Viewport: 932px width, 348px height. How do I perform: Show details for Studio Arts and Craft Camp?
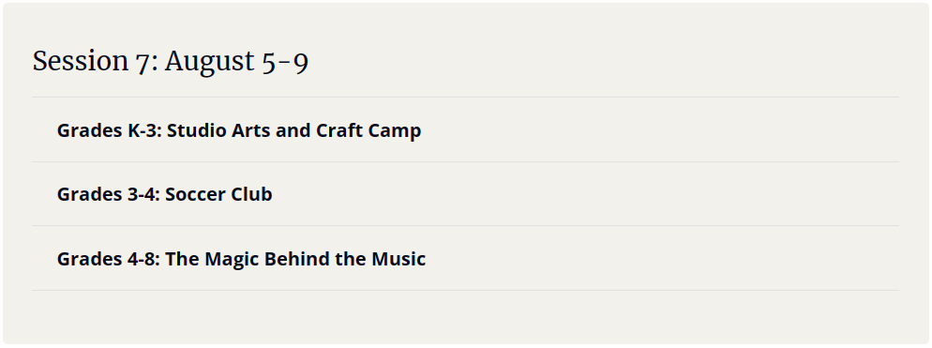pos(465,129)
